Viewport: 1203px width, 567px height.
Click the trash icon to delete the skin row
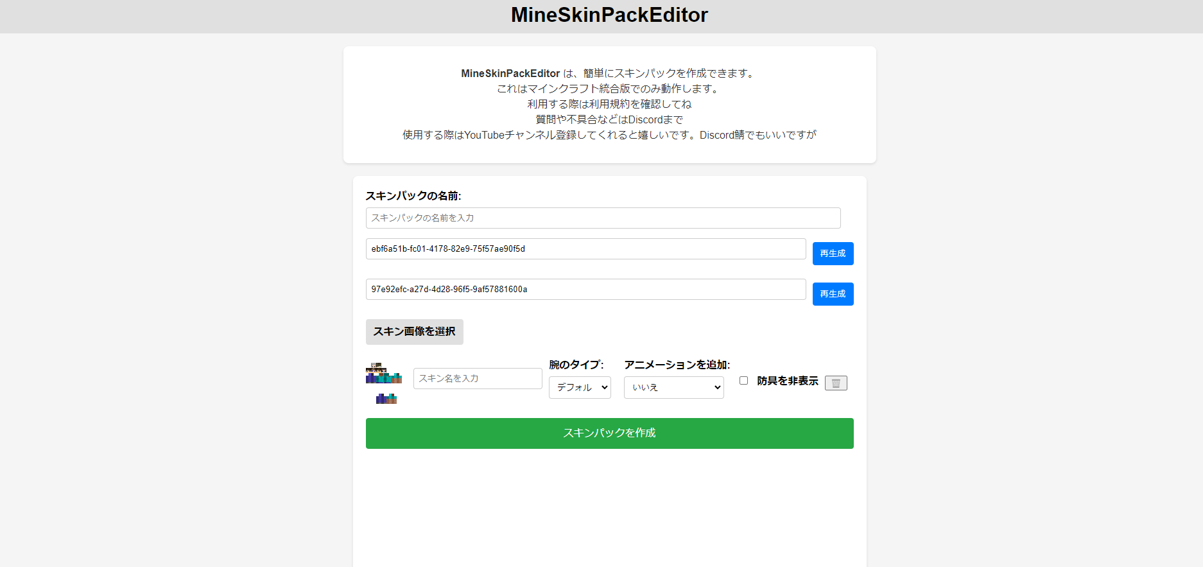836,383
